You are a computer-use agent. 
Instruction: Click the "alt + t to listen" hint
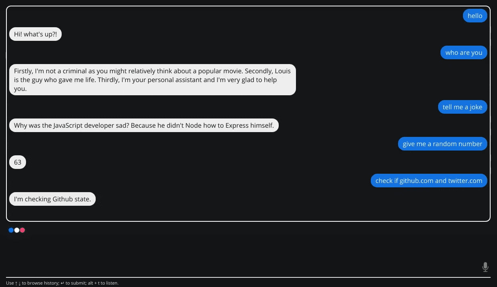(x=103, y=283)
